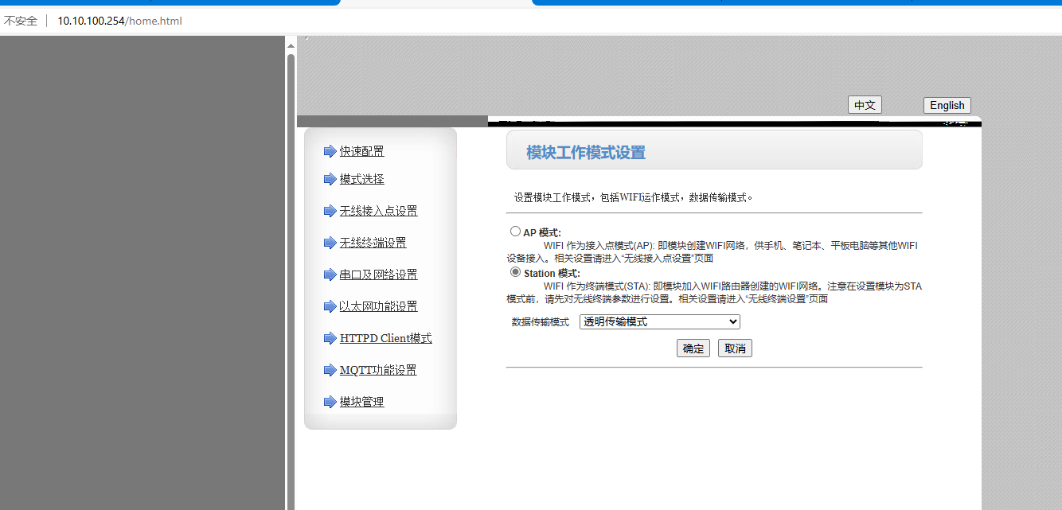Click the arrow icon beside 串口及网络设置
Viewport: 1062px width, 510px height.
pos(330,274)
